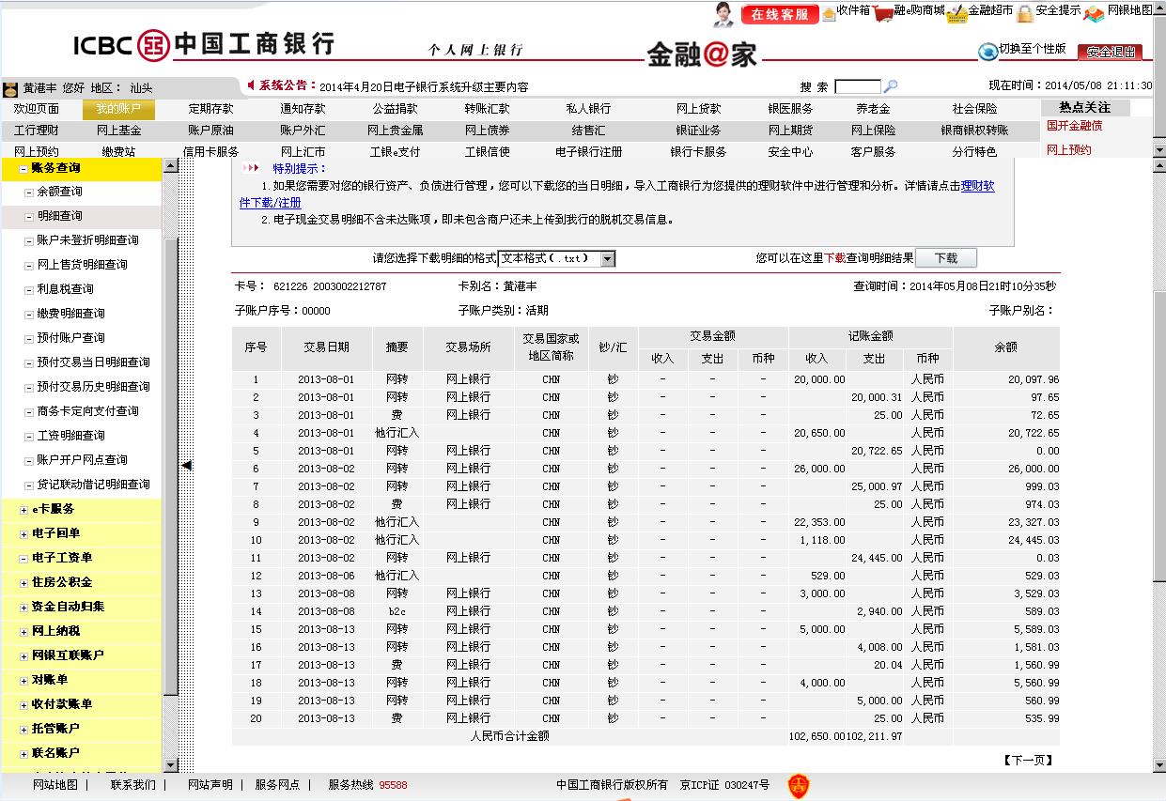Select 欢迎页面 menu item
This screenshot has height=801, width=1166.
[37, 109]
